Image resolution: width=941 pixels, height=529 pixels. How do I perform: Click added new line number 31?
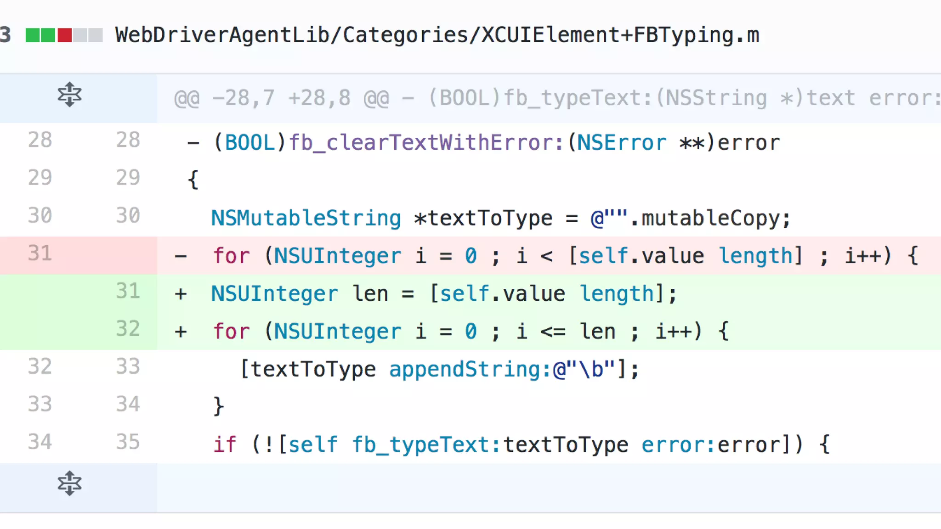pos(127,291)
